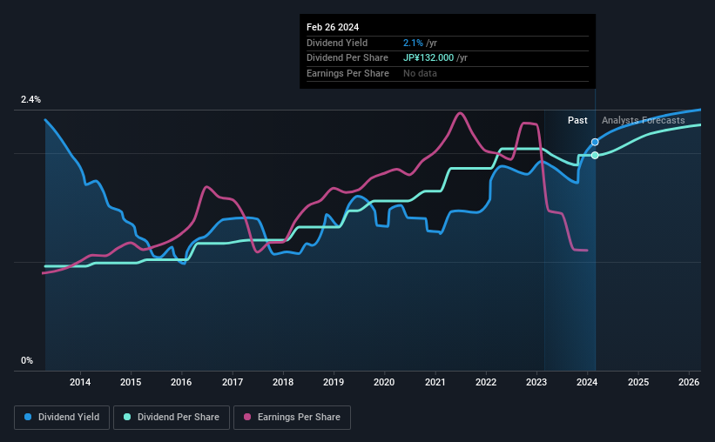
Task: Toggle the Dividend Per Share legend button
Action: click(x=172, y=417)
